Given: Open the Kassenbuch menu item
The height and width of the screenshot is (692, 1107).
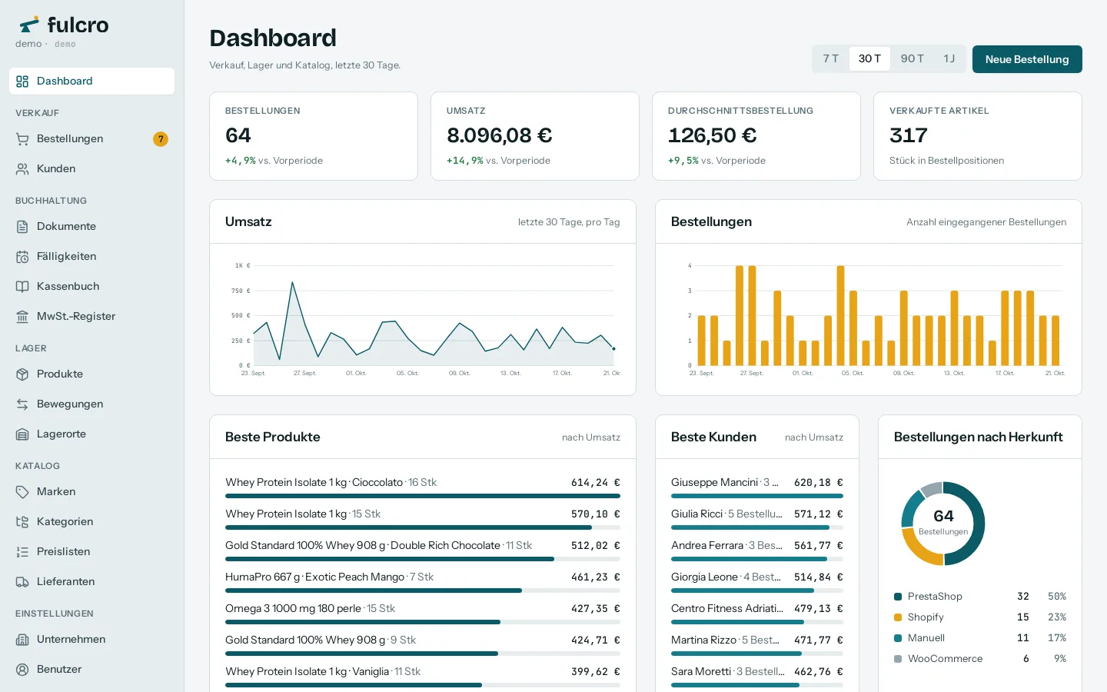Looking at the screenshot, I should (x=91, y=287).
